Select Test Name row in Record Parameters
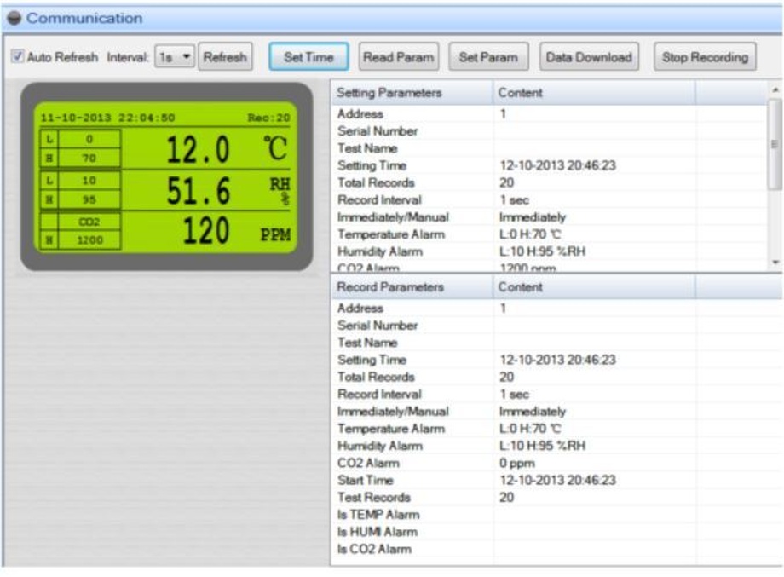 tap(556, 343)
